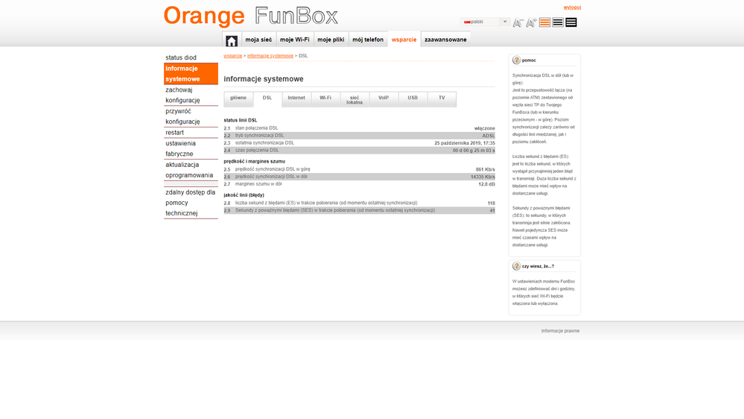Click the date '25 października 2019, 17:35'
This screenshot has width=744, height=419.
(x=465, y=143)
